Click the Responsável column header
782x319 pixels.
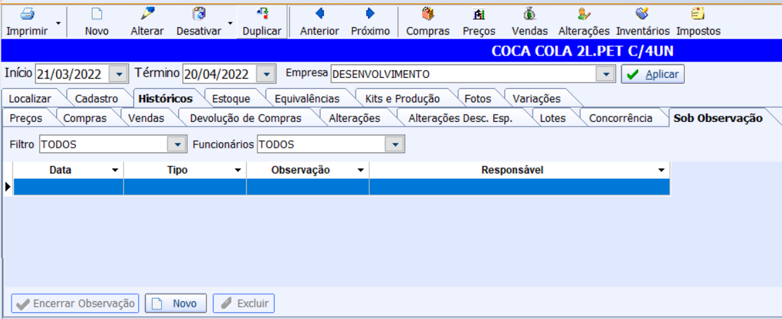520,170
